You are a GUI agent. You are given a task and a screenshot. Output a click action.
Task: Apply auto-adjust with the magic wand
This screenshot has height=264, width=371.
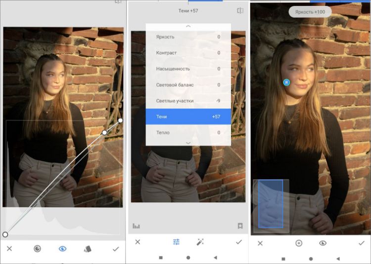(x=200, y=242)
